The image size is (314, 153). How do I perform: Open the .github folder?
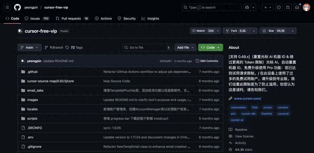pyautogui.click(x=32, y=72)
